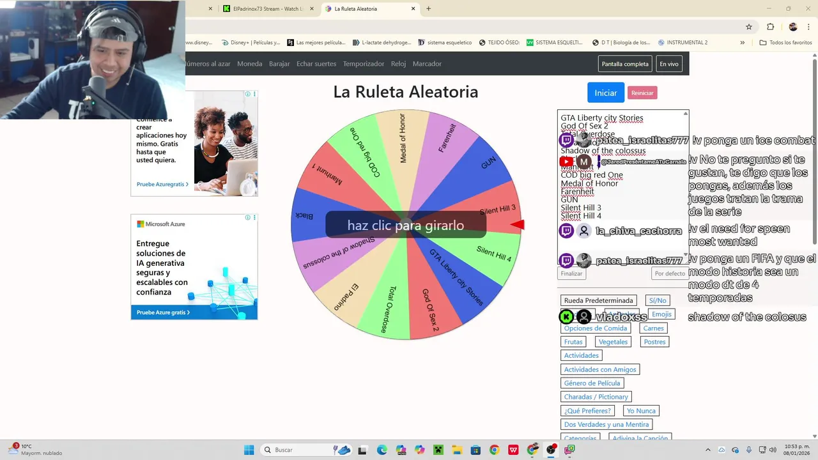This screenshot has width=818, height=460.
Task: Click the blue Iniciar button
Action: 606,93
